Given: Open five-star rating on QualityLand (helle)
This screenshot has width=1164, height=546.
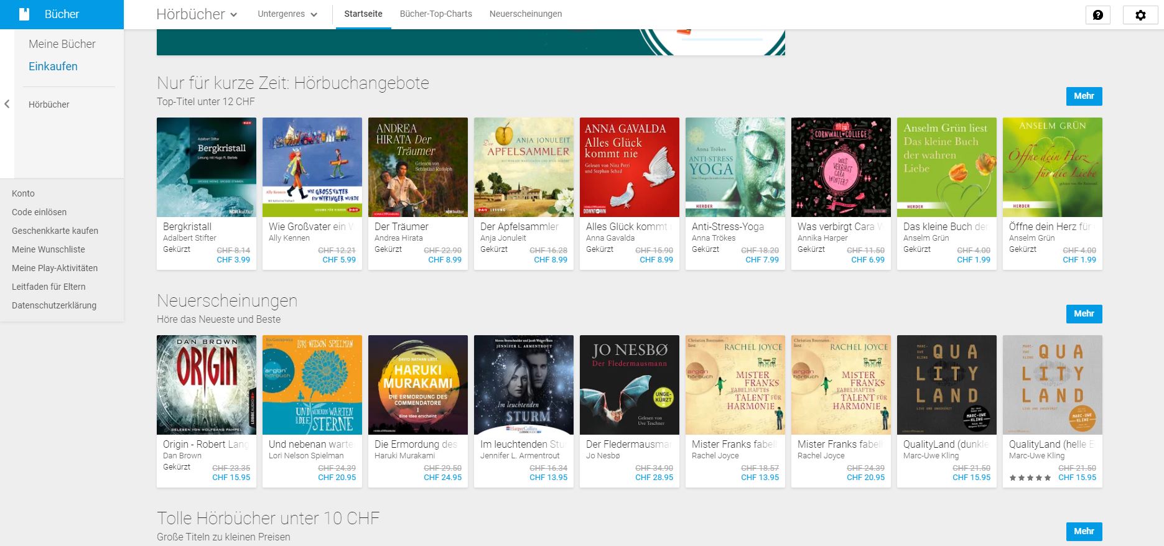Looking at the screenshot, I should pos(1030,478).
